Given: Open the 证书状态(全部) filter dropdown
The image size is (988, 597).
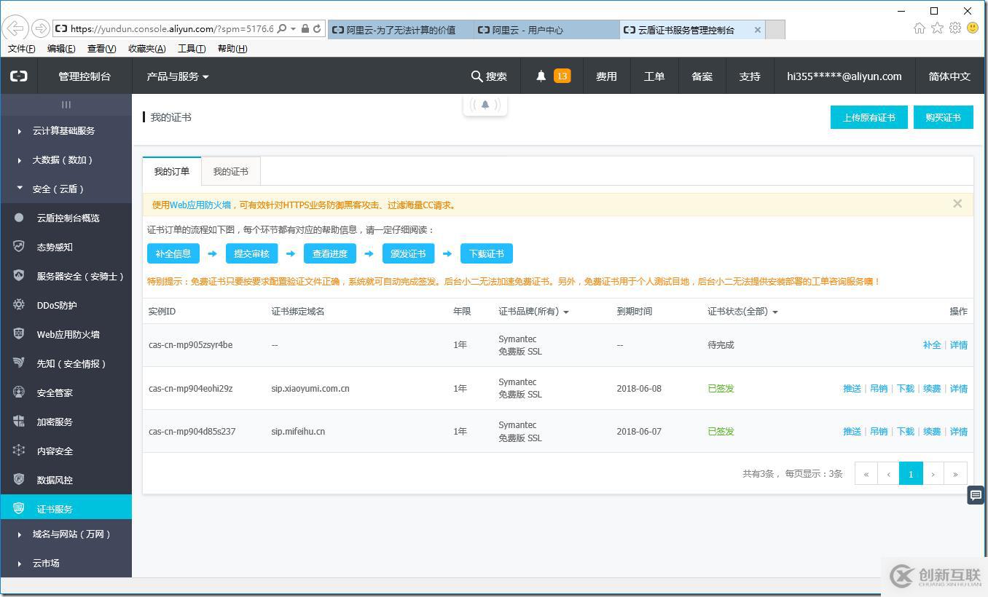Looking at the screenshot, I should coord(742,312).
